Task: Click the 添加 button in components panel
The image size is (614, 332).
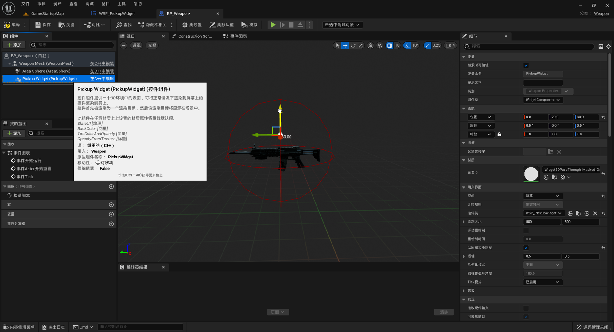Action: click(x=14, y=45)
